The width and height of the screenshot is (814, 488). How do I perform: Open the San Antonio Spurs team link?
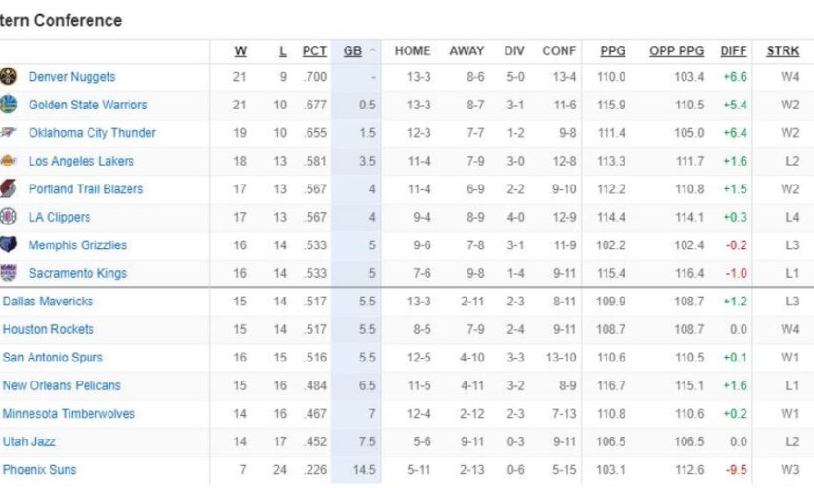52,358
